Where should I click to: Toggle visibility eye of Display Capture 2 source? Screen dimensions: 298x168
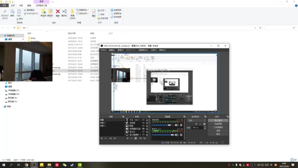(143, 135)
